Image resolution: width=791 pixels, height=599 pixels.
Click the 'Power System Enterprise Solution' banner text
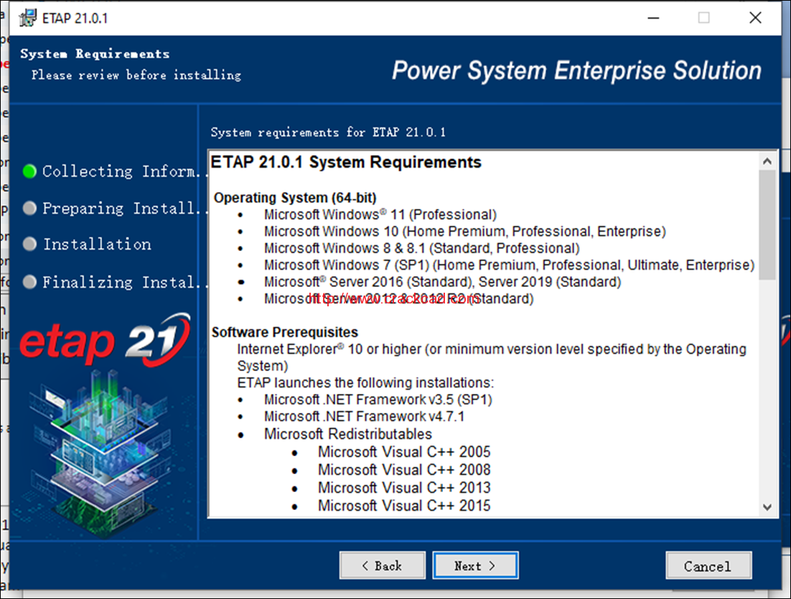[x=576, y=70]
